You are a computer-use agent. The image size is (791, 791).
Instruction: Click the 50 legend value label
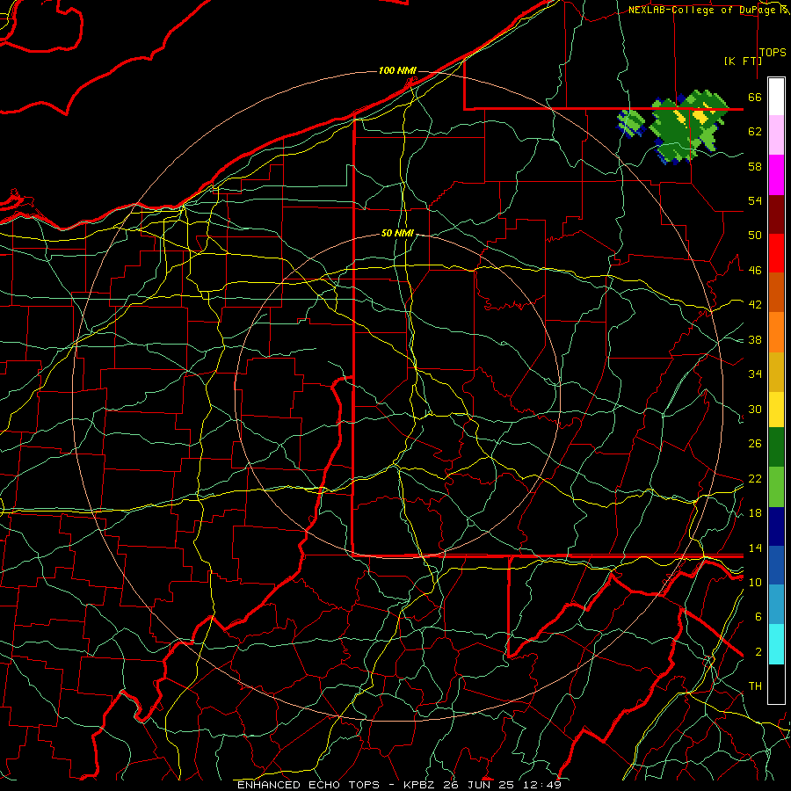[755, 236]
